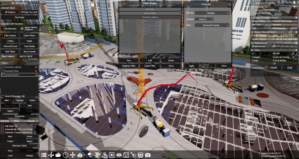The width and height of the screenshot is (299, 159).
Task: Expand the Resource Tasks plus button
Action: 38,146
